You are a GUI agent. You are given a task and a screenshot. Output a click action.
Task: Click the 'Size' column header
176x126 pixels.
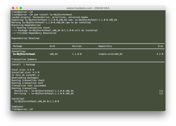161,46
